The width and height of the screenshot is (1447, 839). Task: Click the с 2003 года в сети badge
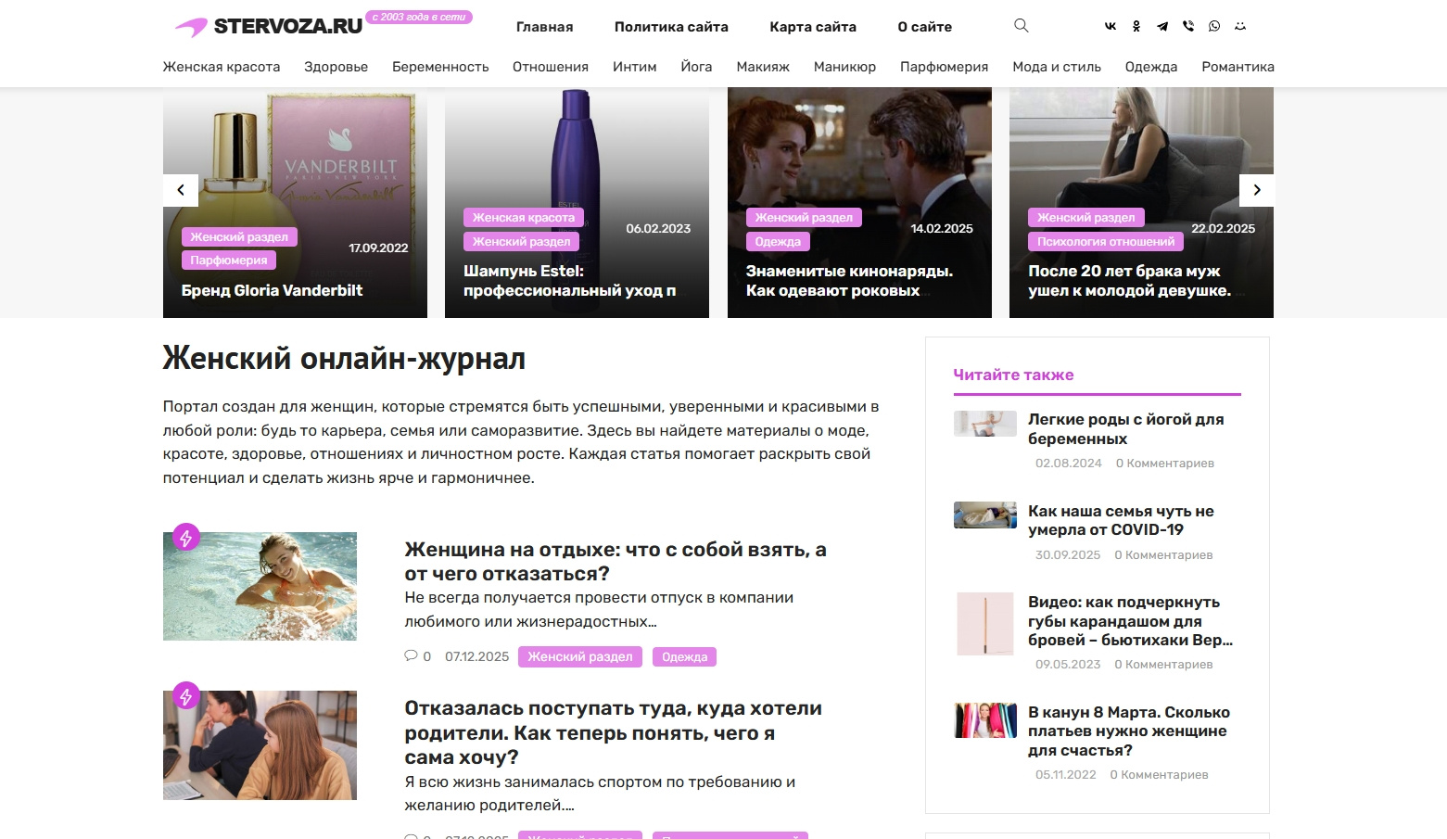click(419, 17)
